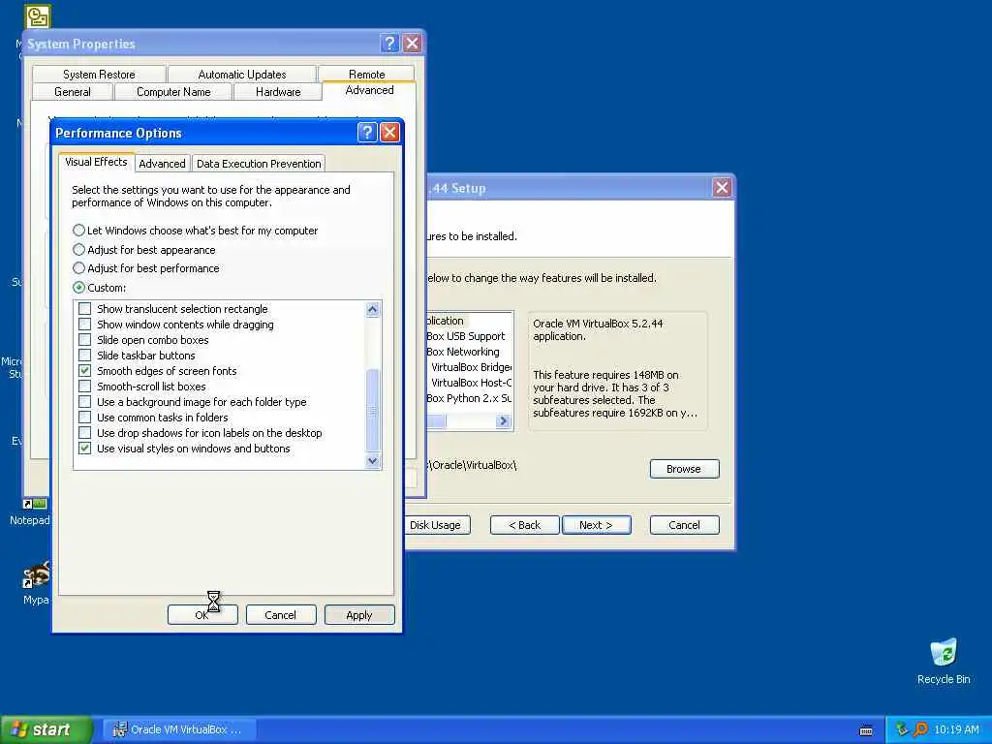Enable Show translucent selection rectangle
The width and height of the screenshot is (992, 744).
point(85,309)
